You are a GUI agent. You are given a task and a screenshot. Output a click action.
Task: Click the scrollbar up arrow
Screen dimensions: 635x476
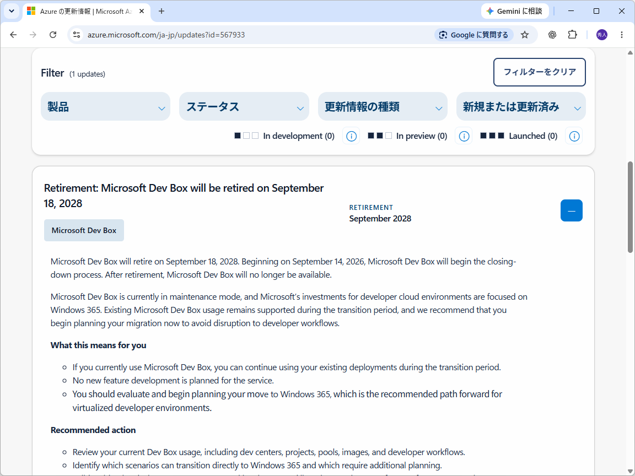click(x=630, y=53)
